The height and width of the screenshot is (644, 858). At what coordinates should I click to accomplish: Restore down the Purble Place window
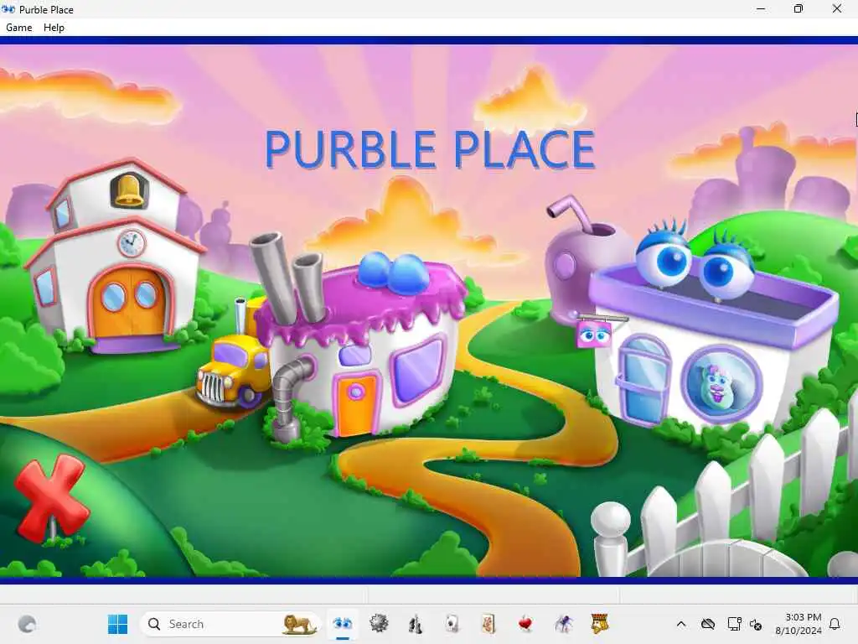(799, 8)
